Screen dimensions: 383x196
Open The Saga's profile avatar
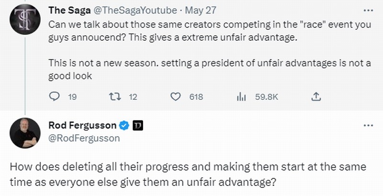(25, 19)
